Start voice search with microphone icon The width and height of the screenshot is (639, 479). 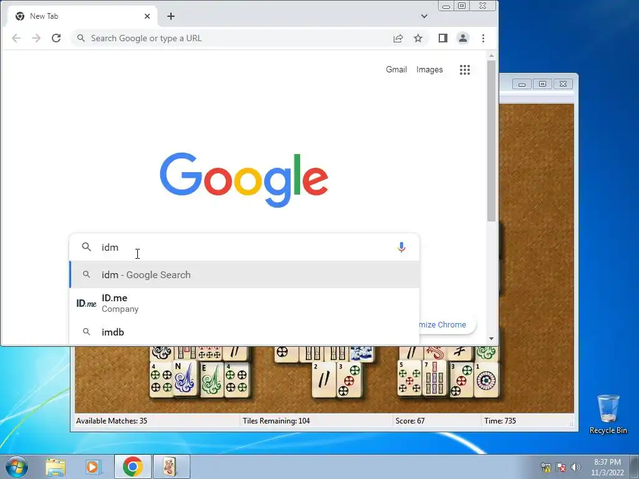click(x=401, y=247)
